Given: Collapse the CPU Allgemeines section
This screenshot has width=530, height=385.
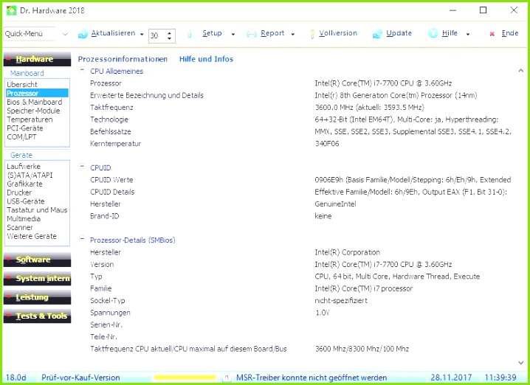Looking at the screenshot, I should [82, 69].
